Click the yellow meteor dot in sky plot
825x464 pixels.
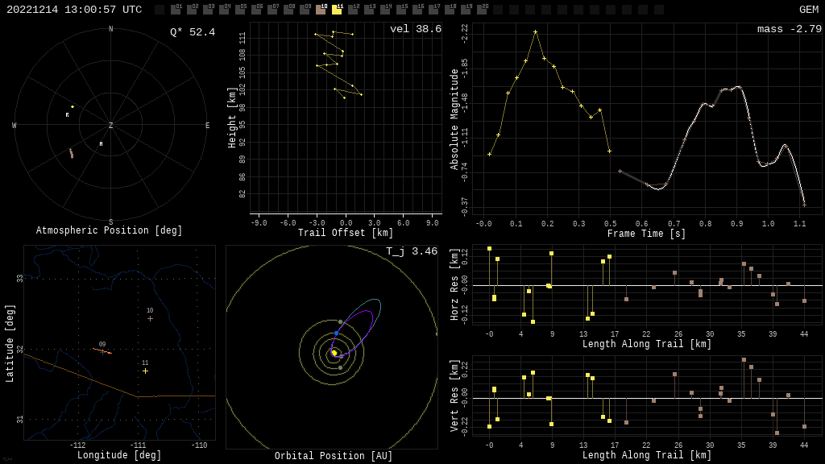(x=73, y=106)
